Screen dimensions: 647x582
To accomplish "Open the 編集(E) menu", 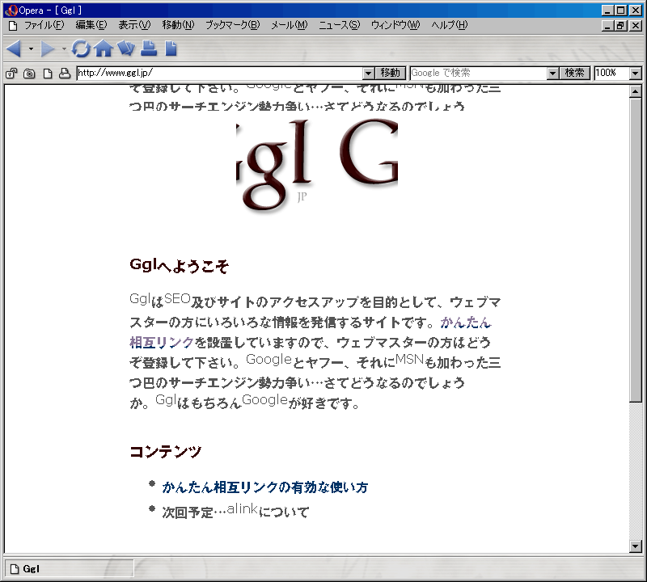I will coord(91,25).
